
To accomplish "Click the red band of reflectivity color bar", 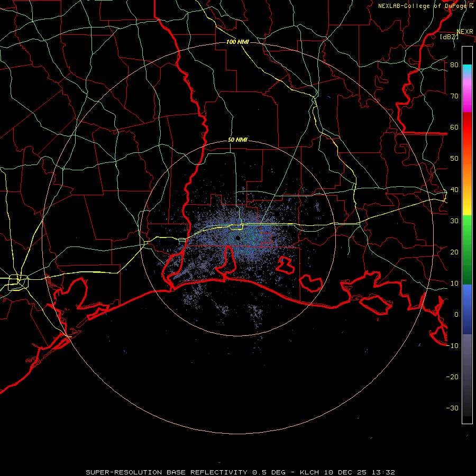I will (x=467, y=127).
